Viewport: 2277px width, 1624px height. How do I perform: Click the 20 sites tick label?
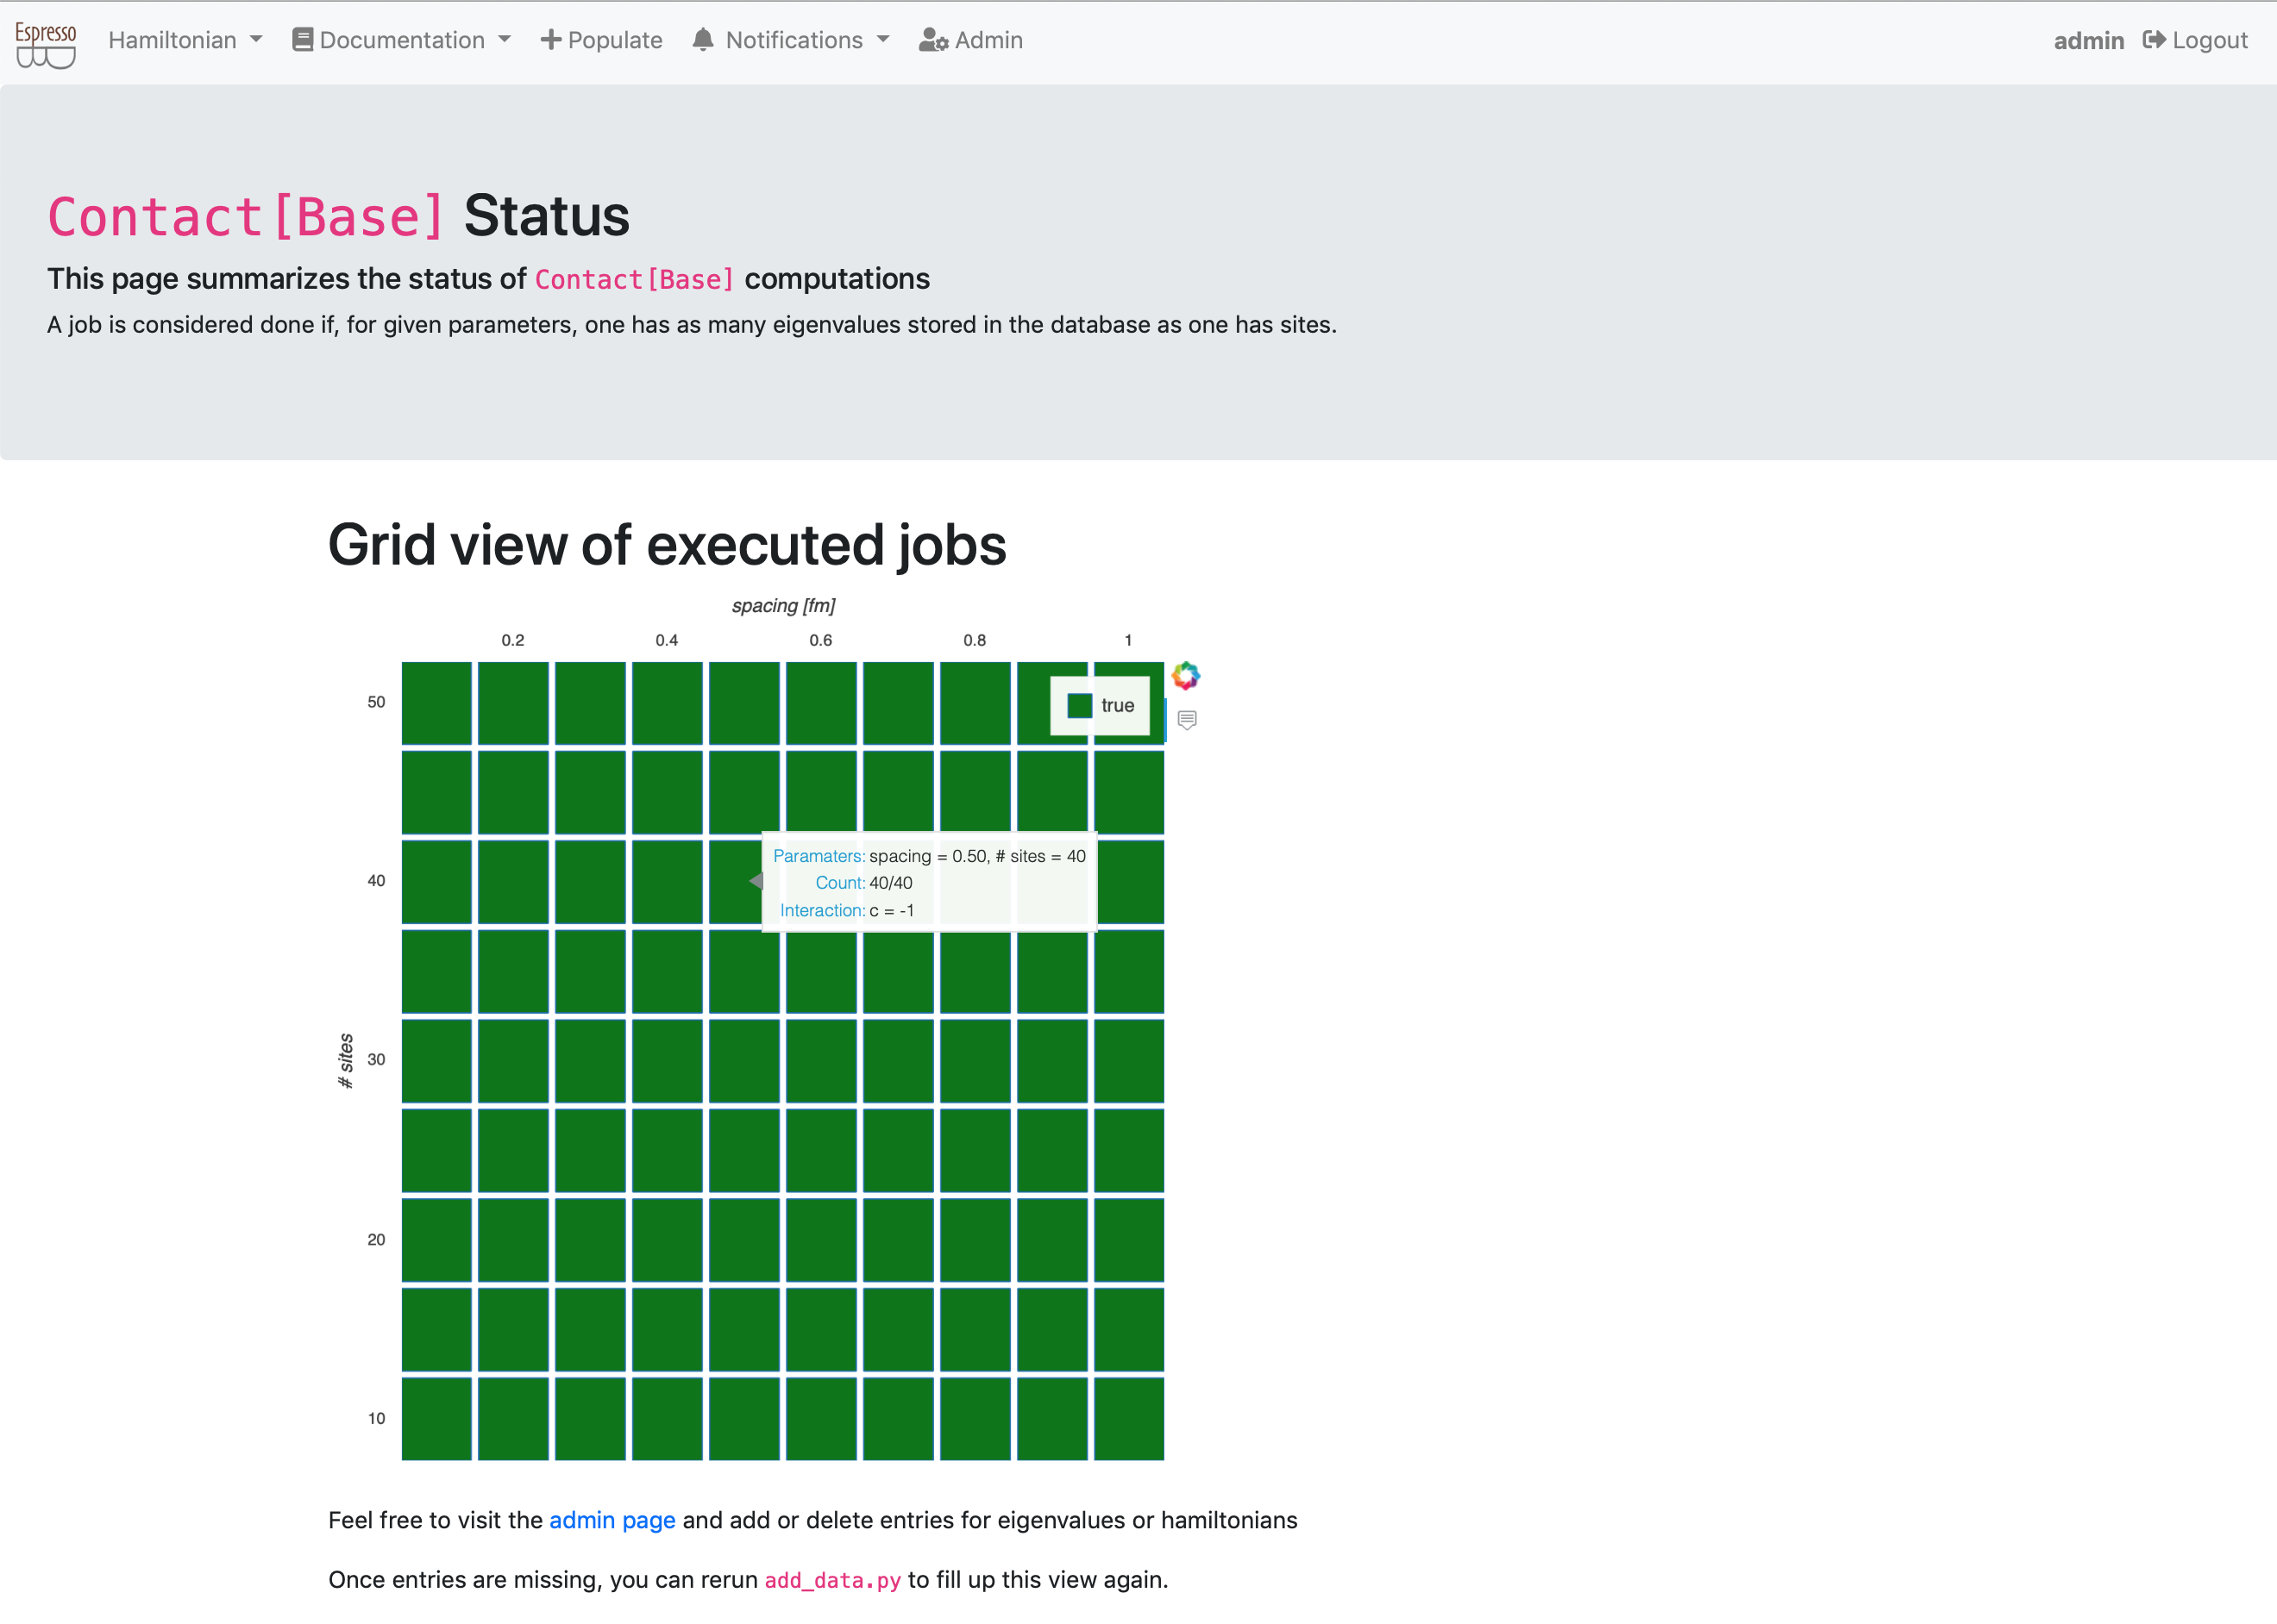tap(376, 1240)
